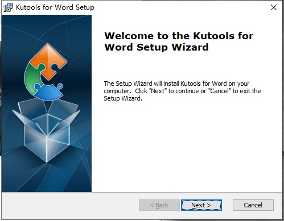Close the Kutools for Word Setup dialog
284x221 pixels.
[x=274, y=7]
